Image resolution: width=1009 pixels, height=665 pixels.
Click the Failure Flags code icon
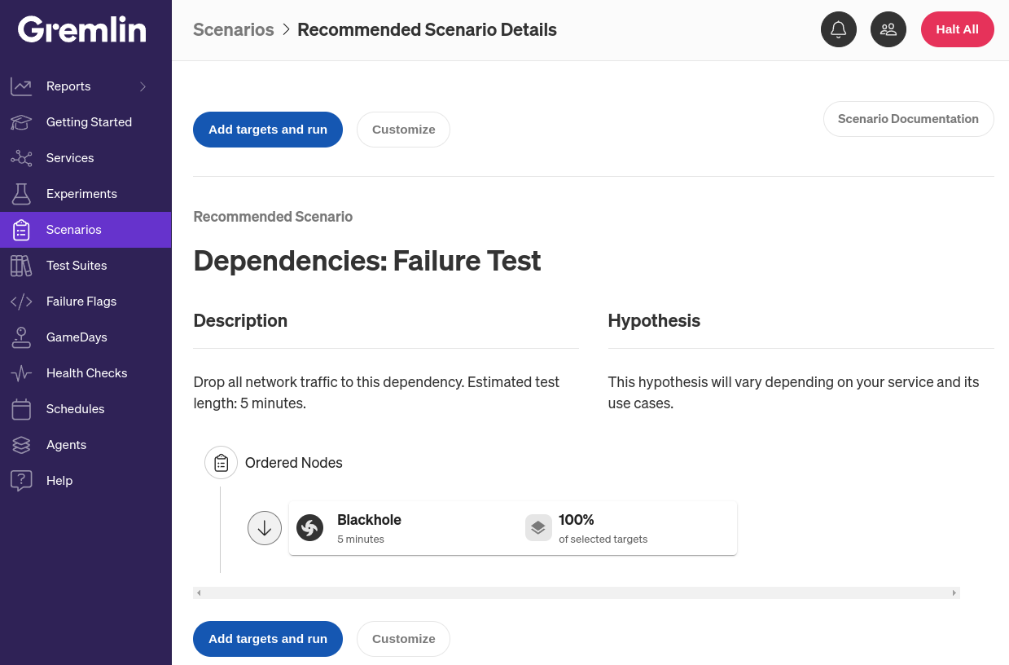click(21, 302)
